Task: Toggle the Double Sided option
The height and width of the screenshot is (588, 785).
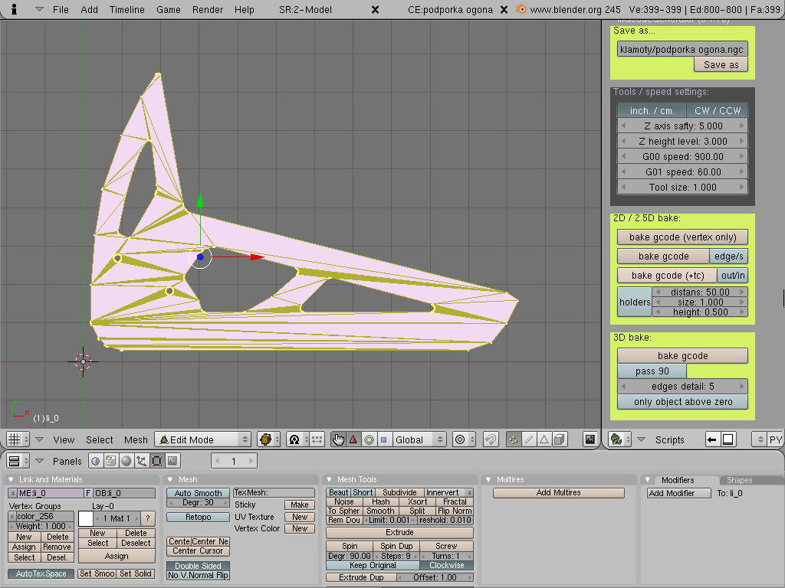Action: 198,566
